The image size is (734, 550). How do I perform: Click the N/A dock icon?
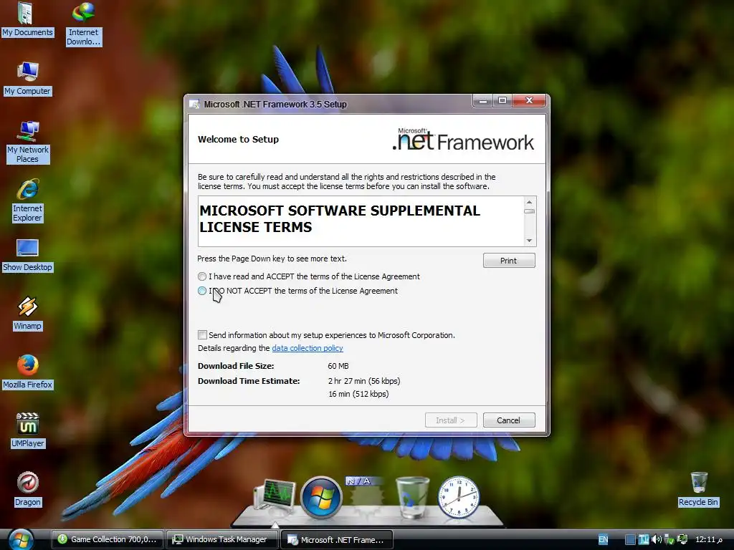(x=365, y=496)
